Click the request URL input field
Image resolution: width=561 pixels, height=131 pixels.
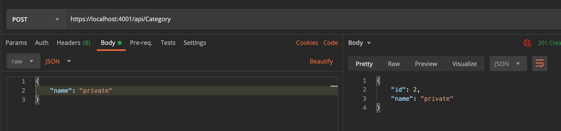[304, 19]
